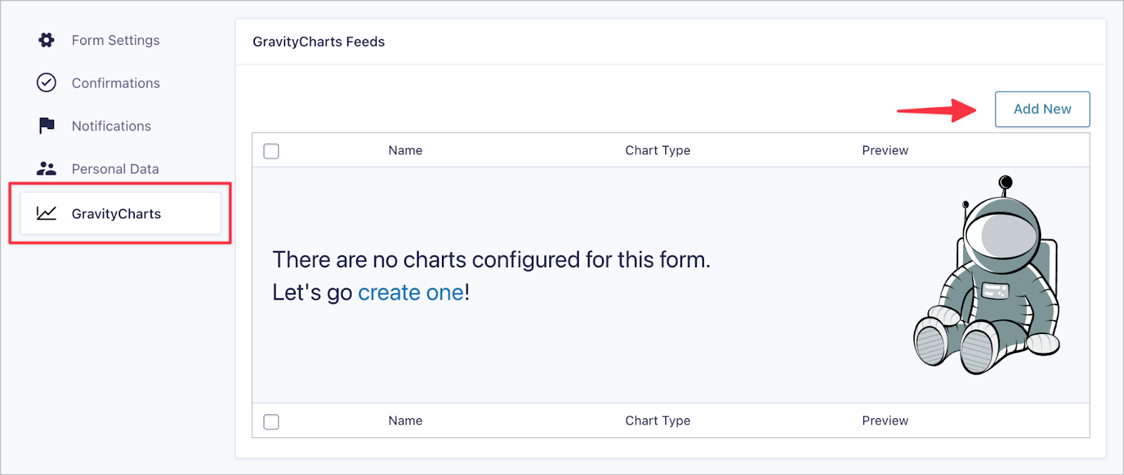Click the Name label in table footer
1124x475 pixels.
(x=405, y=421)
